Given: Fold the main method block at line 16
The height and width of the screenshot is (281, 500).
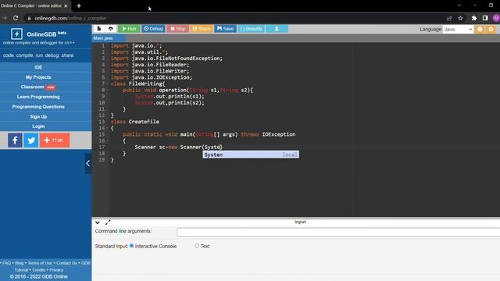Looking at the screenshot, I should click(108, 140).
